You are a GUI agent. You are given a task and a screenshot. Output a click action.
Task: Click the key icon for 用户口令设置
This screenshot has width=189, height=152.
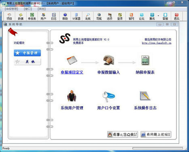(108, 96)
